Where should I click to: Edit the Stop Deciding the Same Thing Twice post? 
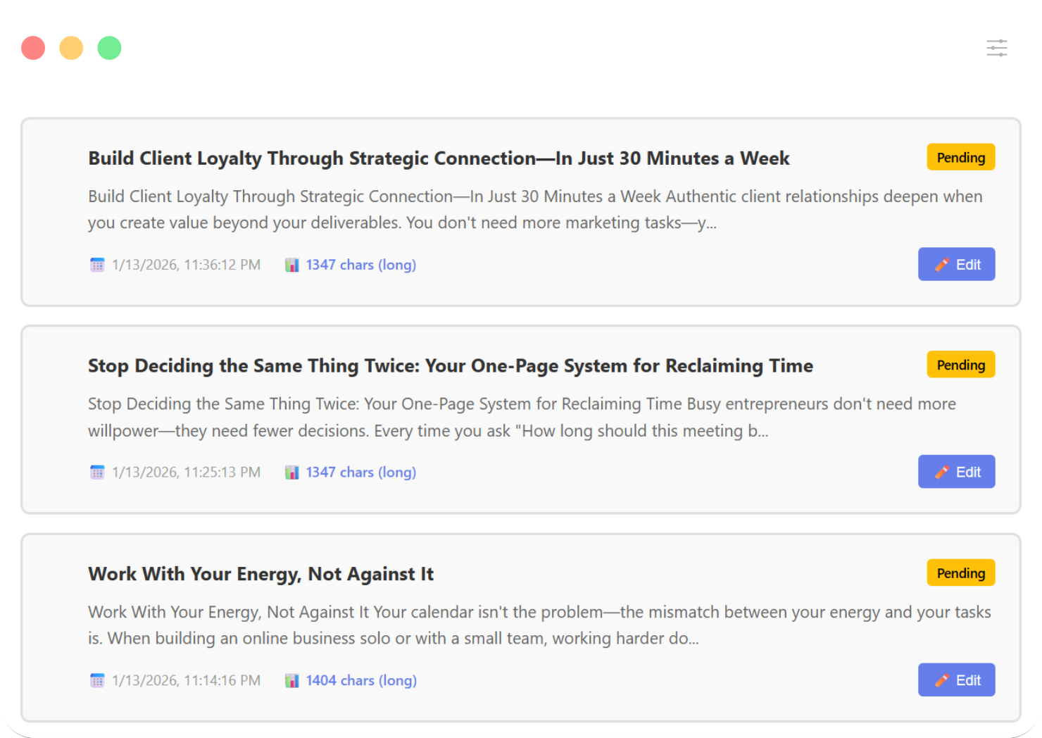[x=956, y=472]
